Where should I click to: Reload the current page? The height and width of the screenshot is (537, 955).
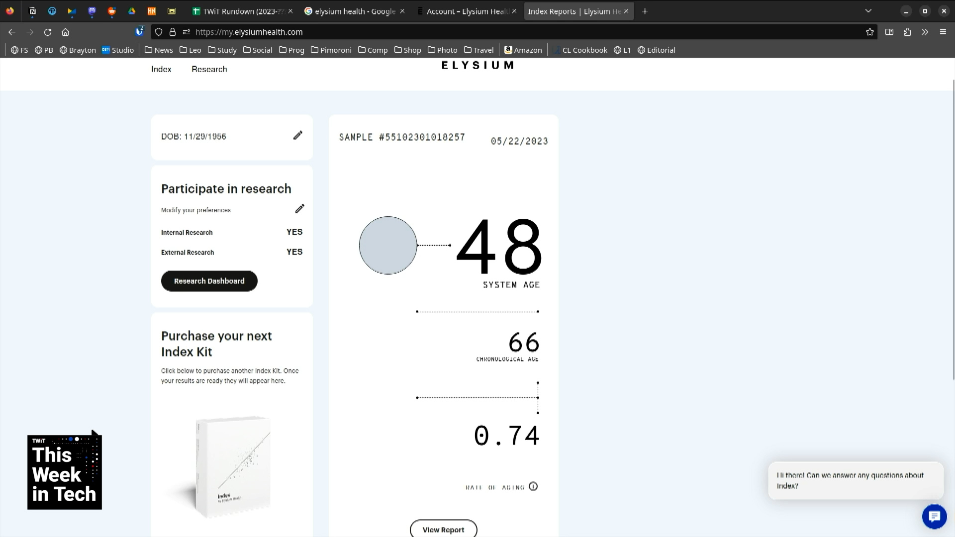(48, 32)
